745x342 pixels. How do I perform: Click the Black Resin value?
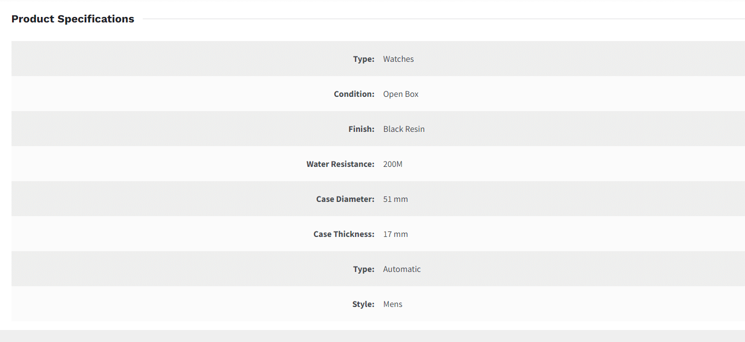click(x=404, y=129)
